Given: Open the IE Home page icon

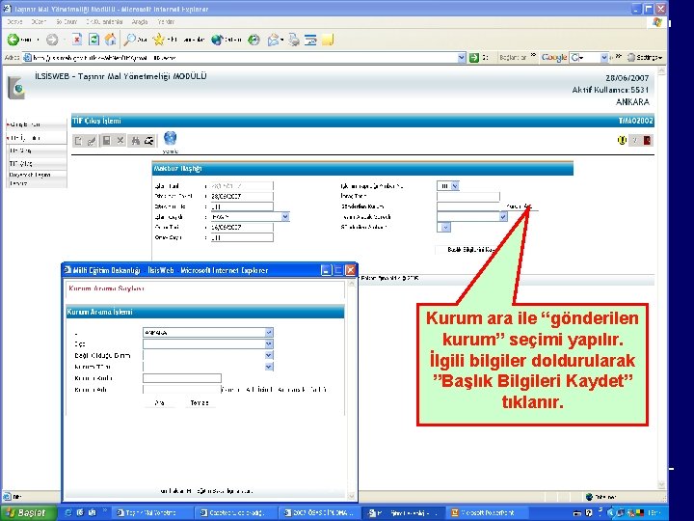Looking at the screenshot, I should 110,40.
